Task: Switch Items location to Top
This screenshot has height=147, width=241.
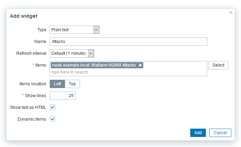Action: [x=72, y=84]
